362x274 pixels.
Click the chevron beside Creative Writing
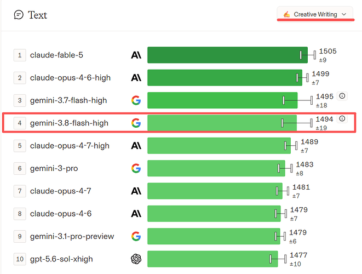[344, 14]
